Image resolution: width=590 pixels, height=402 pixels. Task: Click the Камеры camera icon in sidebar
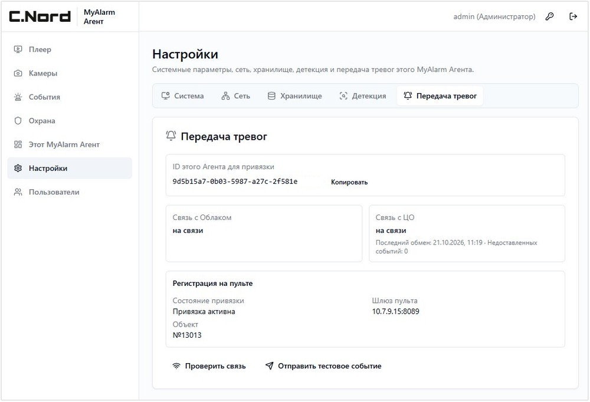pyautogui.click(x=18, y=73)
